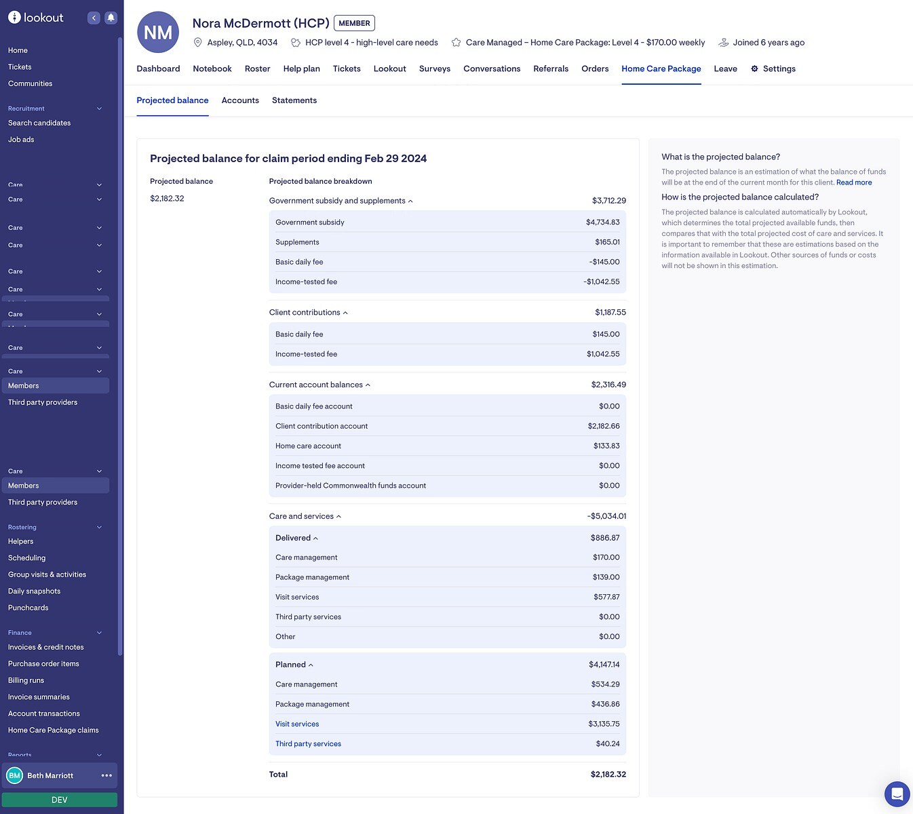Image resolution: width=913 pixels, height=814 pixels.
Task: Open notifications bell icon
Action: click(x=111, y=18)
